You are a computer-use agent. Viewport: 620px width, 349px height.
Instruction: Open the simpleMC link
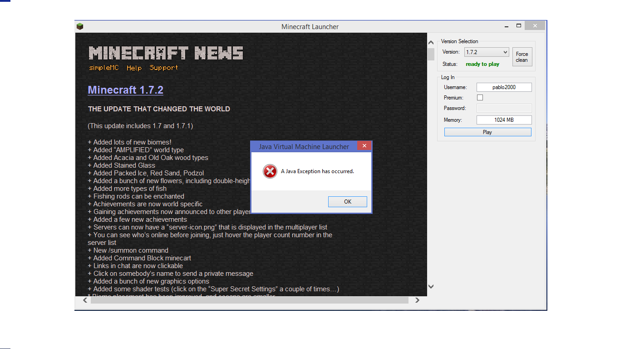[104, 68]
